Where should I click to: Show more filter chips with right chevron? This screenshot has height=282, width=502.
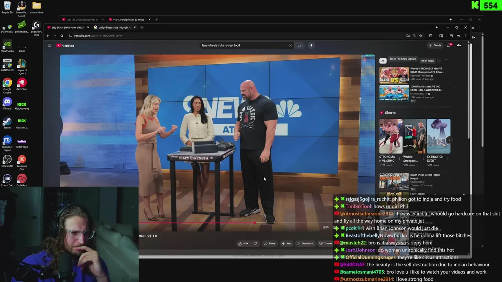click(x=446, y=60)
